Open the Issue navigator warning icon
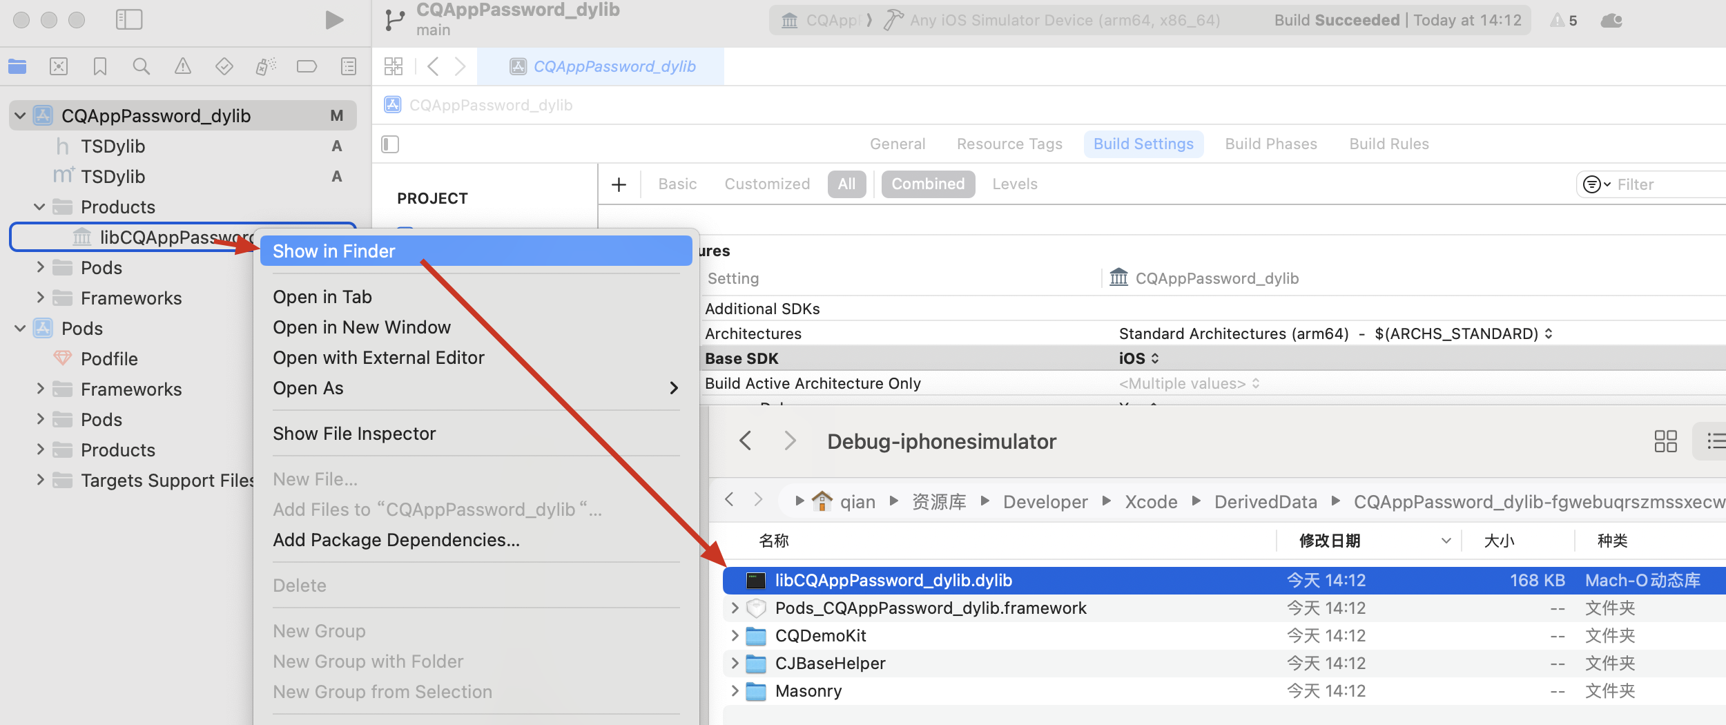 [183, 66]
